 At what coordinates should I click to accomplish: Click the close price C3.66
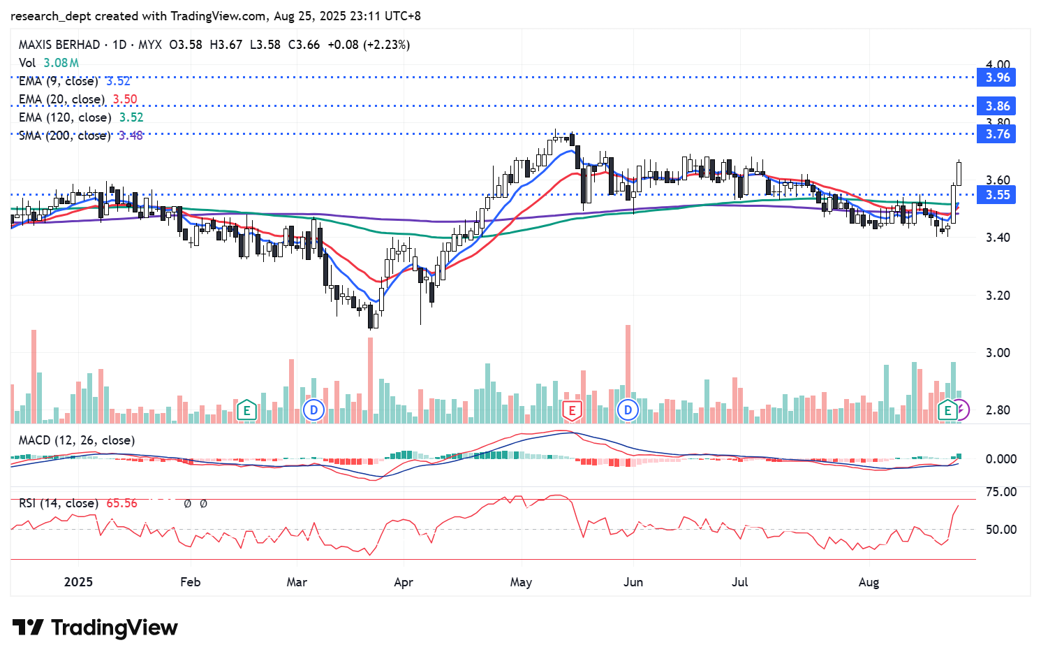point(304,45)
